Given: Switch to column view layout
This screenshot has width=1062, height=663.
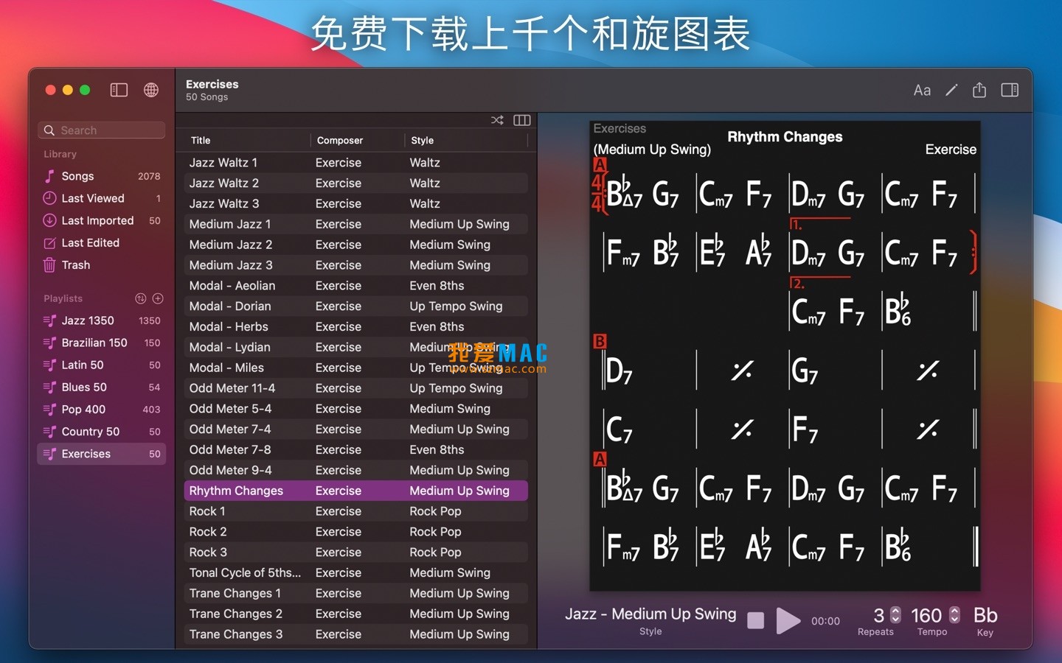Looking at the screenshot, I should coord(521,120).
